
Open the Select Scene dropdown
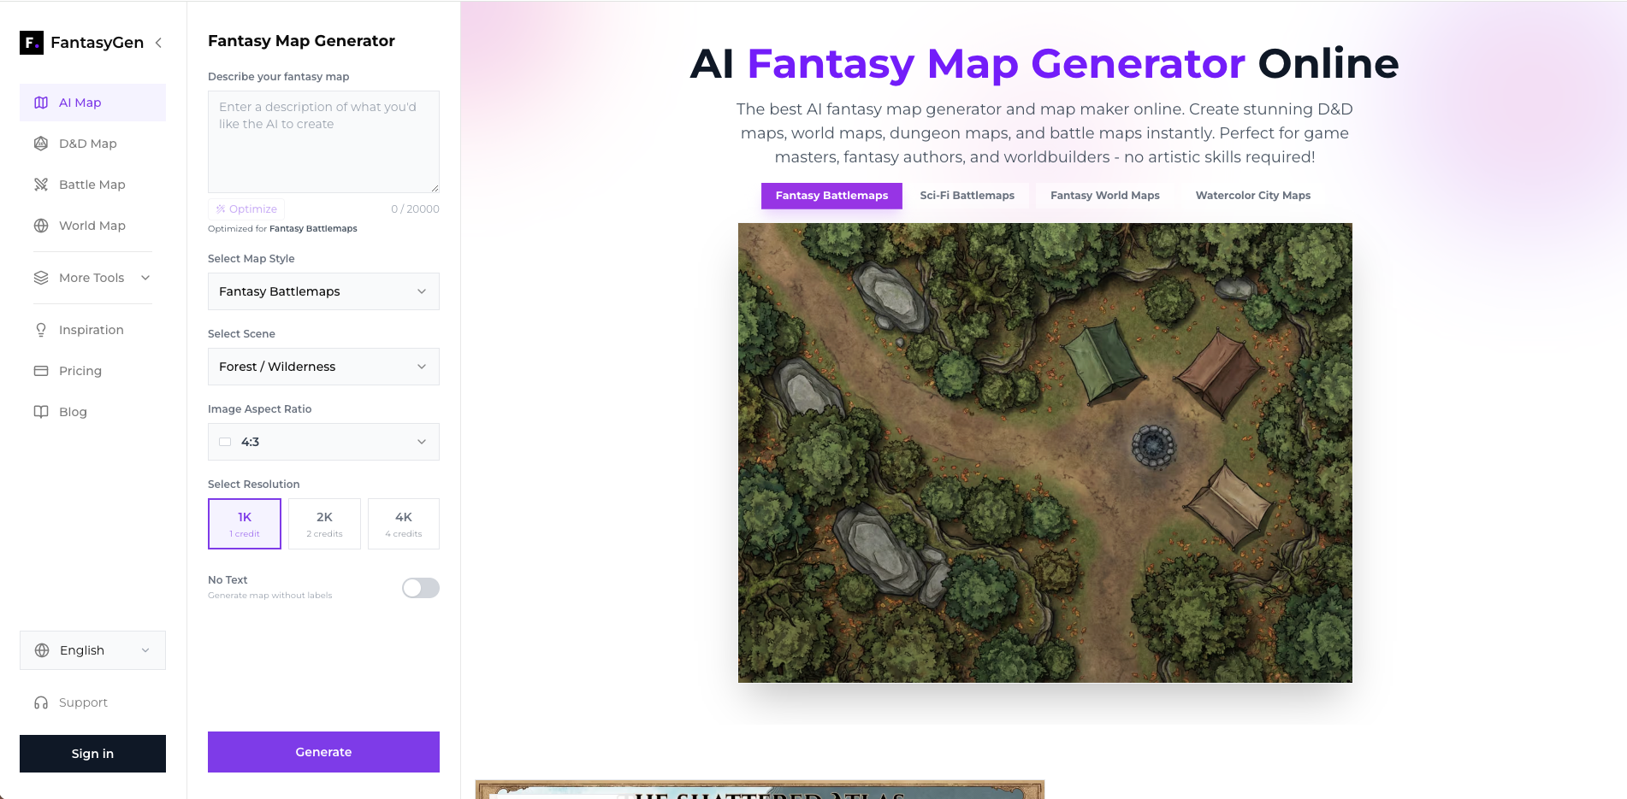(x=323, y=367)
